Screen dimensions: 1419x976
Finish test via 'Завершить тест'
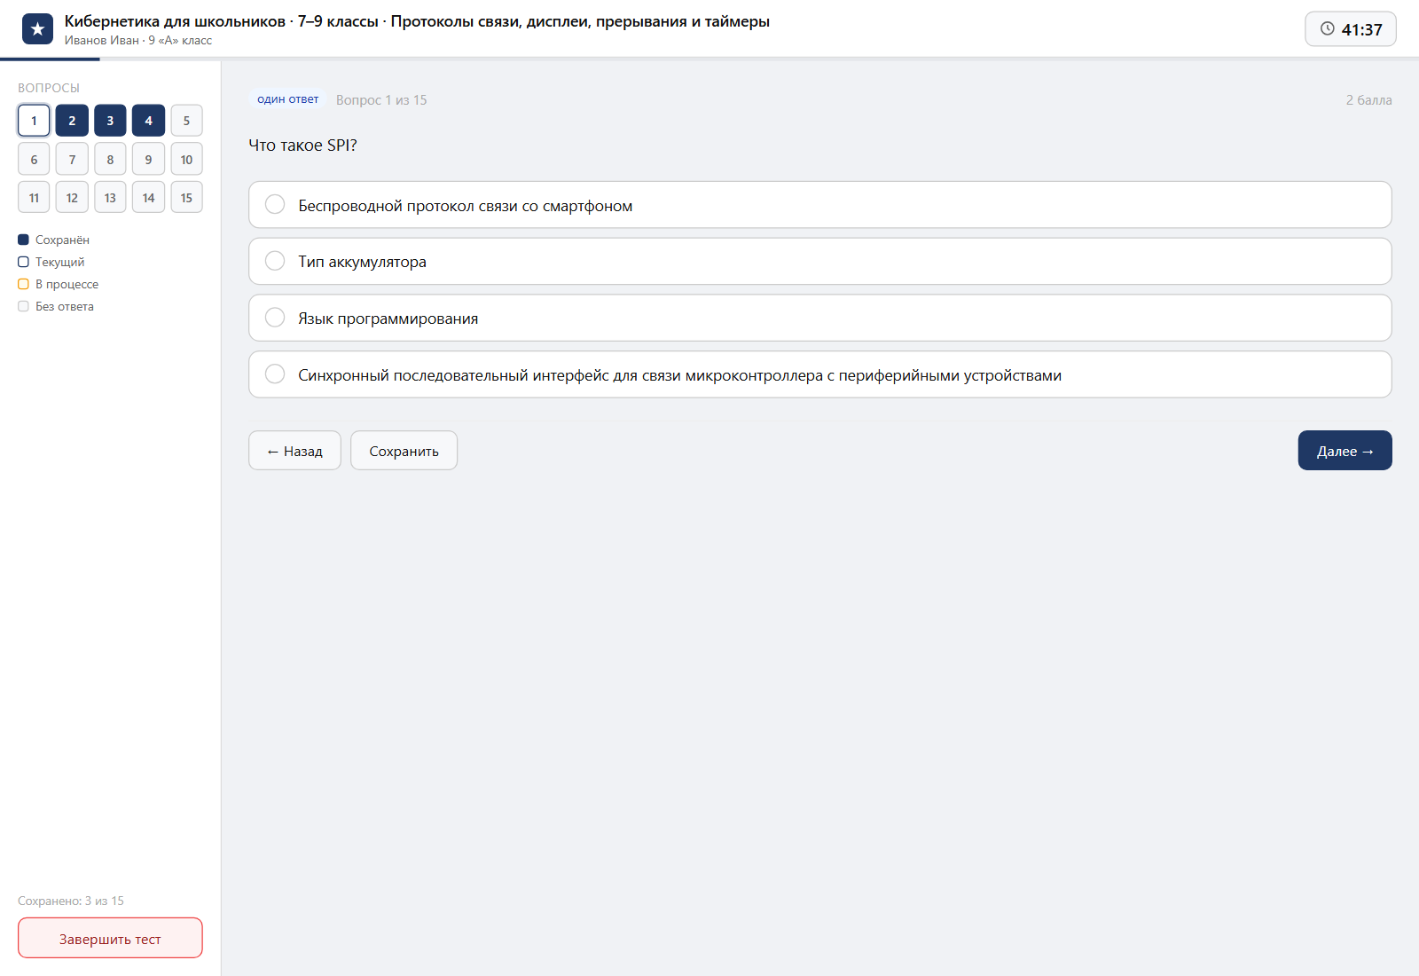coord(110,938)
